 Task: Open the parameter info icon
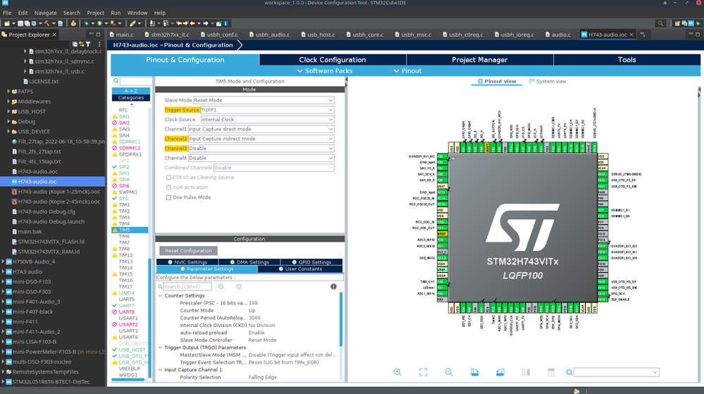point(333,287)
